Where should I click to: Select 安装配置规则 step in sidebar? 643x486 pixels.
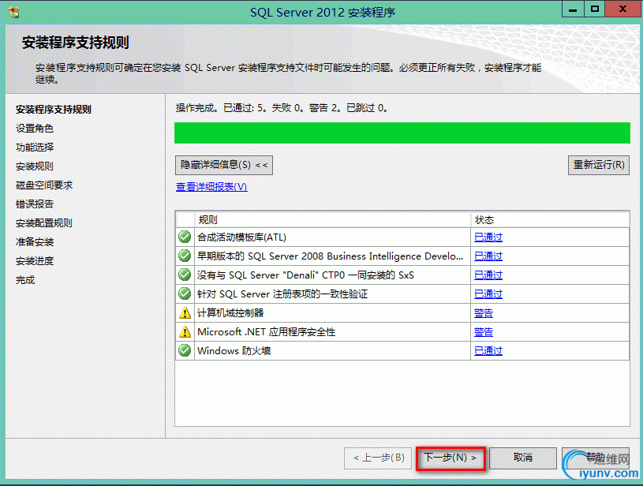pyautogui.click(x=44, y=222)
